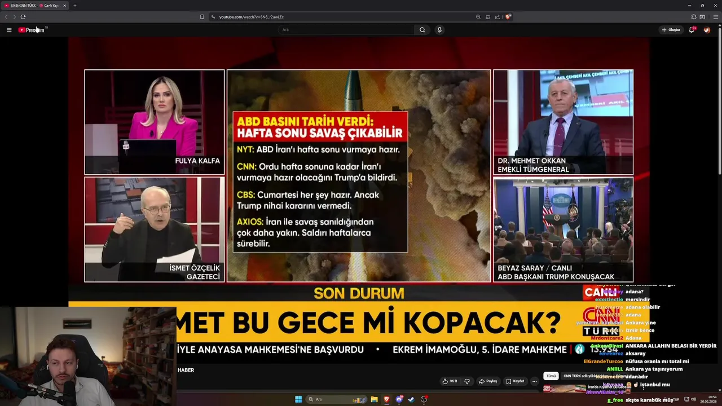Navigate forward with the browser forward arrow

click(x=15, y=17)
